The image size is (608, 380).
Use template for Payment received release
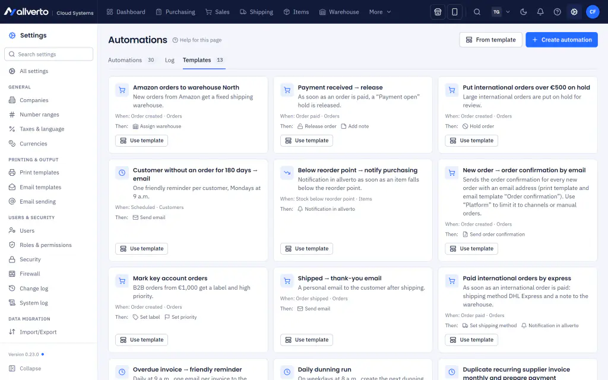pos(306,140)
